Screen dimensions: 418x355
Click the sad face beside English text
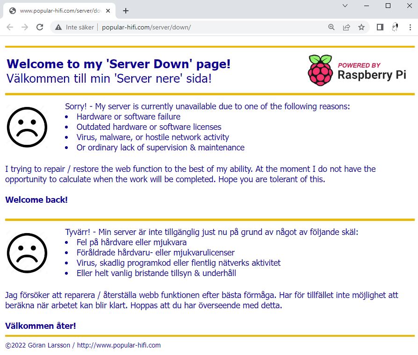27,127
